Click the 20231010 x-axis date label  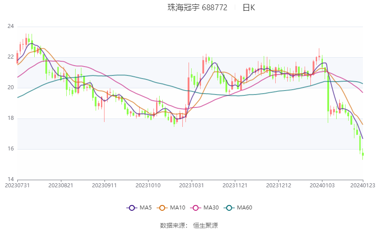click(x=148, y=186)
